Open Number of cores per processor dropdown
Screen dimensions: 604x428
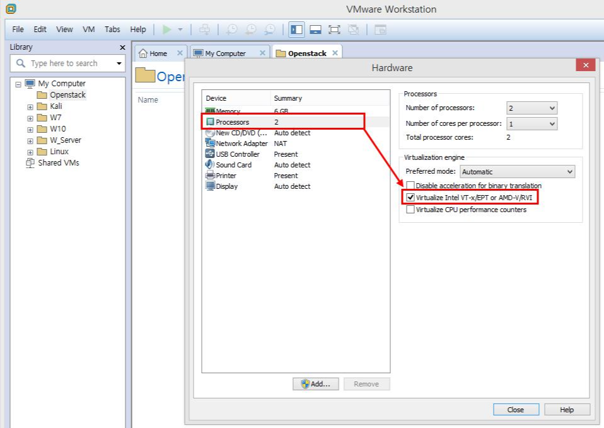[531, 124]
